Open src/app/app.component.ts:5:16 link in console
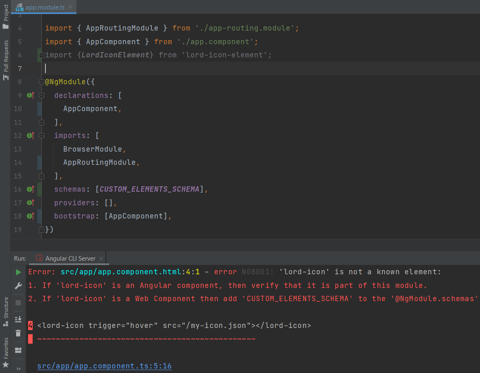This screenshot has width=480, height=373. pos(104,366)
